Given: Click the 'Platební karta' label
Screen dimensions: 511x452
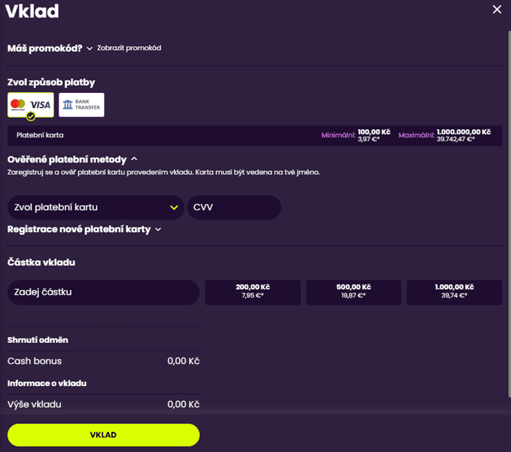Looking at the screenshot, I should [x=40, y=135].
